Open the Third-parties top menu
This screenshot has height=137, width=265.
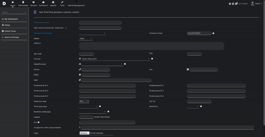[x=23, y=4]
